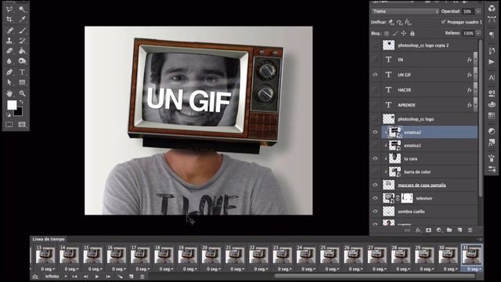Swap foreground and background colors icon

tap(21, 102)
